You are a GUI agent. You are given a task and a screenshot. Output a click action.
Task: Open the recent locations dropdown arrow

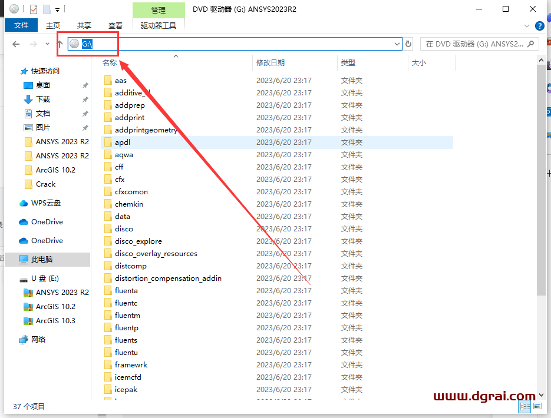(x=47, y=44)
